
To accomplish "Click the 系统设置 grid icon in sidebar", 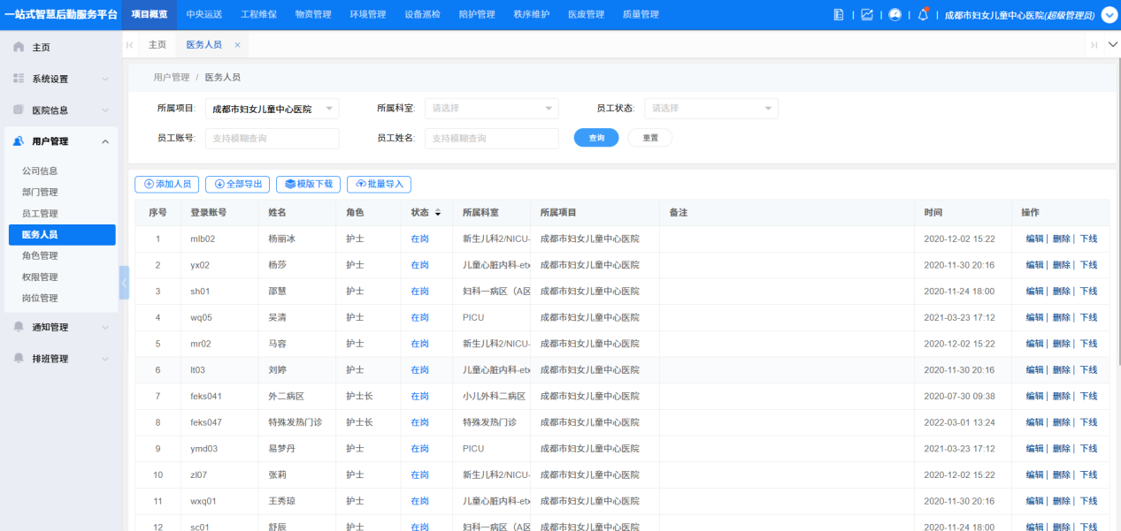I will [x=19, y=79].
